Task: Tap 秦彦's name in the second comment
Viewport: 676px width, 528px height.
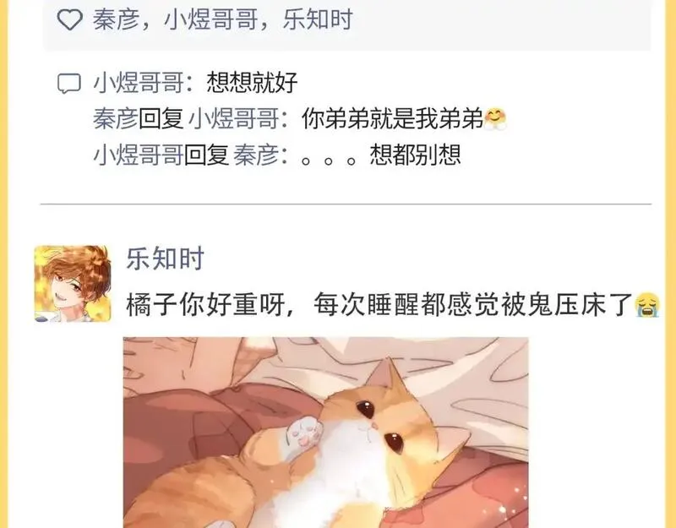Action: point(116,119)
